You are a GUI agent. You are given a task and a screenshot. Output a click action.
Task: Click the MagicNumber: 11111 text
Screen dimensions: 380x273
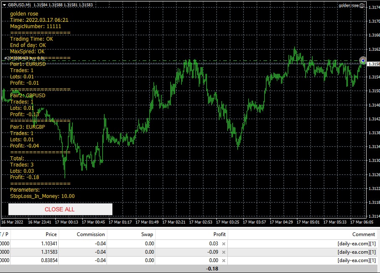[36, 26]
